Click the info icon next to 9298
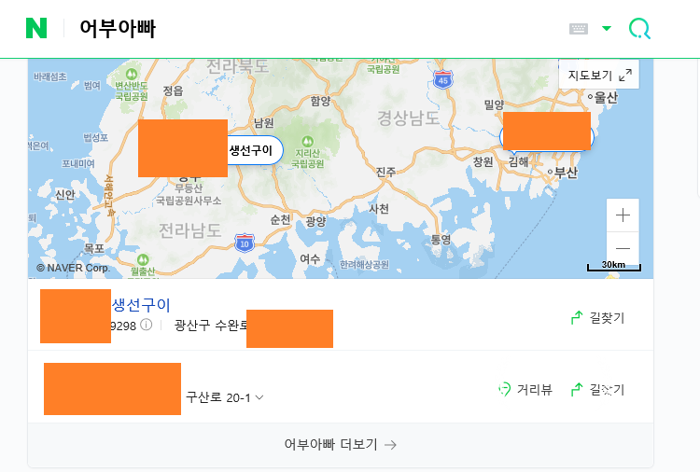This screenshot has width=700, height=472. pos(146,325)
